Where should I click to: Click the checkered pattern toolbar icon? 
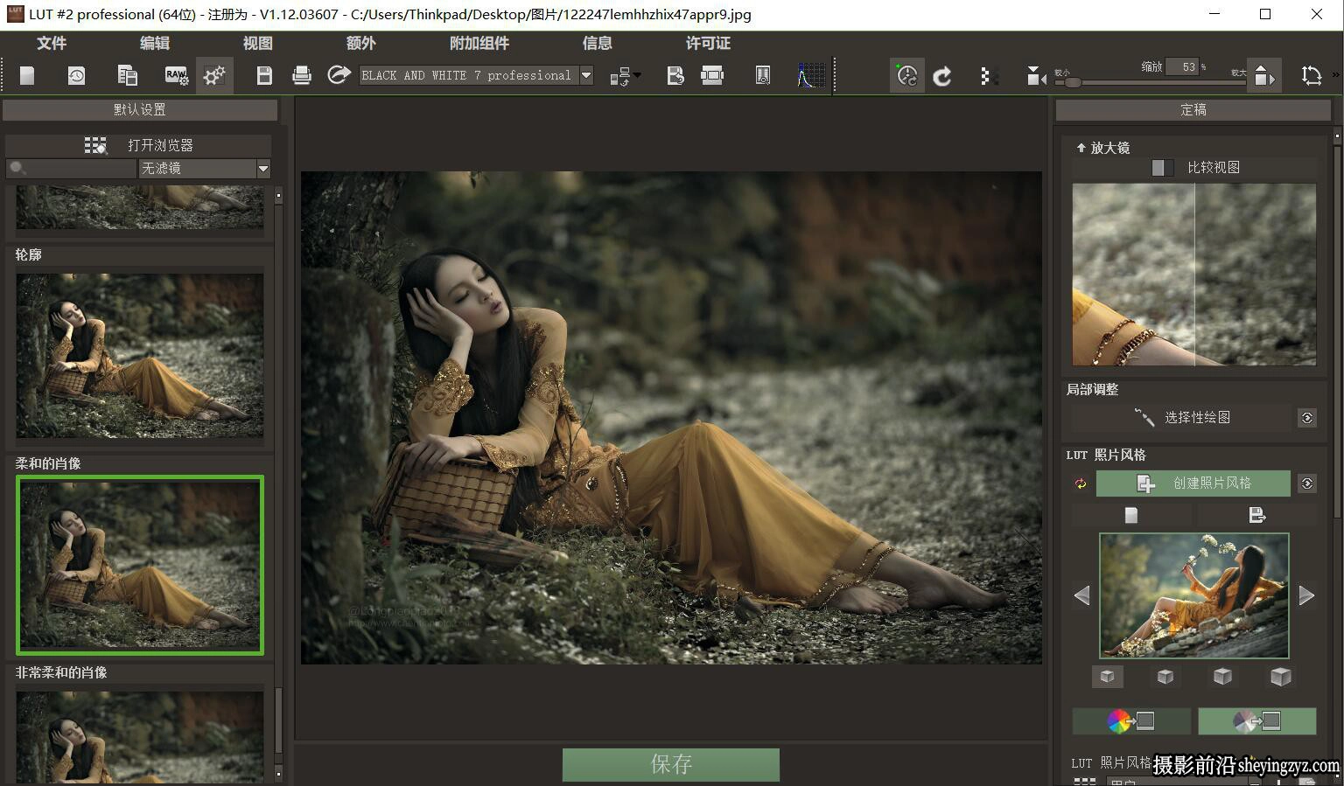coord(987,76)
